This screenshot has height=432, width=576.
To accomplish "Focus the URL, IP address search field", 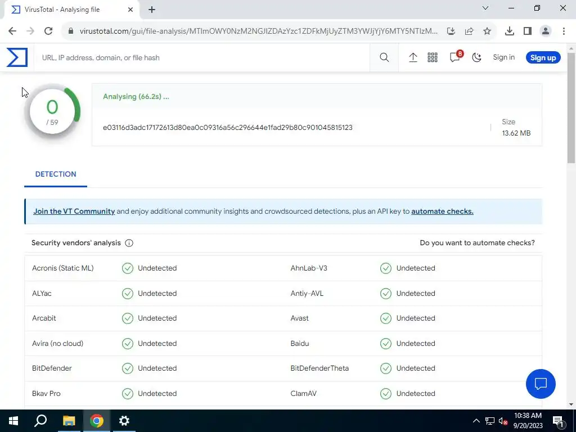I will (202, 58).
